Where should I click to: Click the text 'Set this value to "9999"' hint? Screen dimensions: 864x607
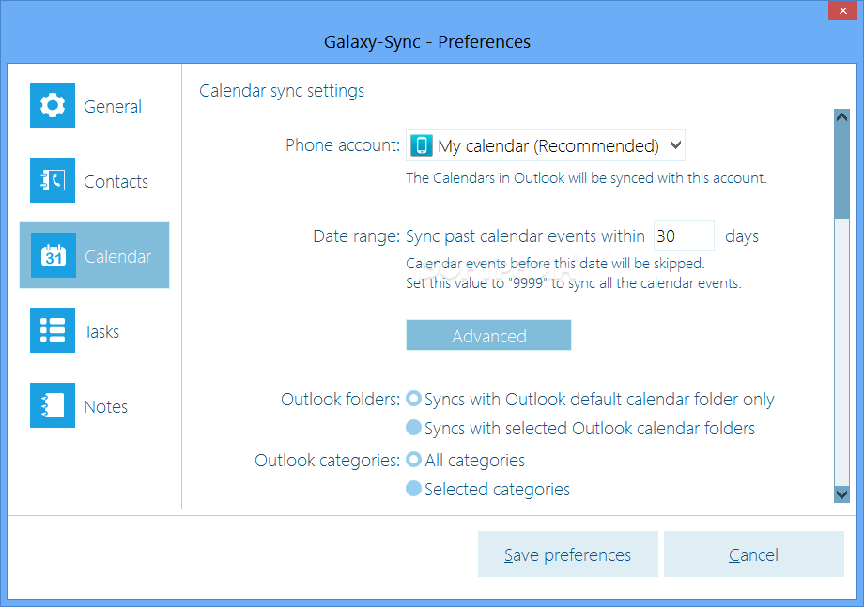[574, 283]
